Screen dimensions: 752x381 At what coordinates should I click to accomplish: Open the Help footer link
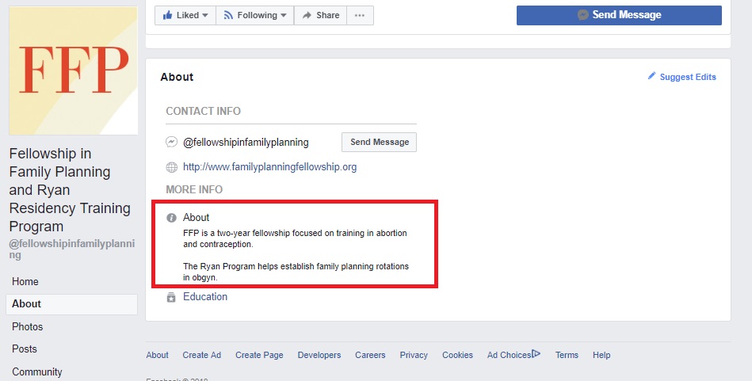pyautogui.click(x=601, y=355)
